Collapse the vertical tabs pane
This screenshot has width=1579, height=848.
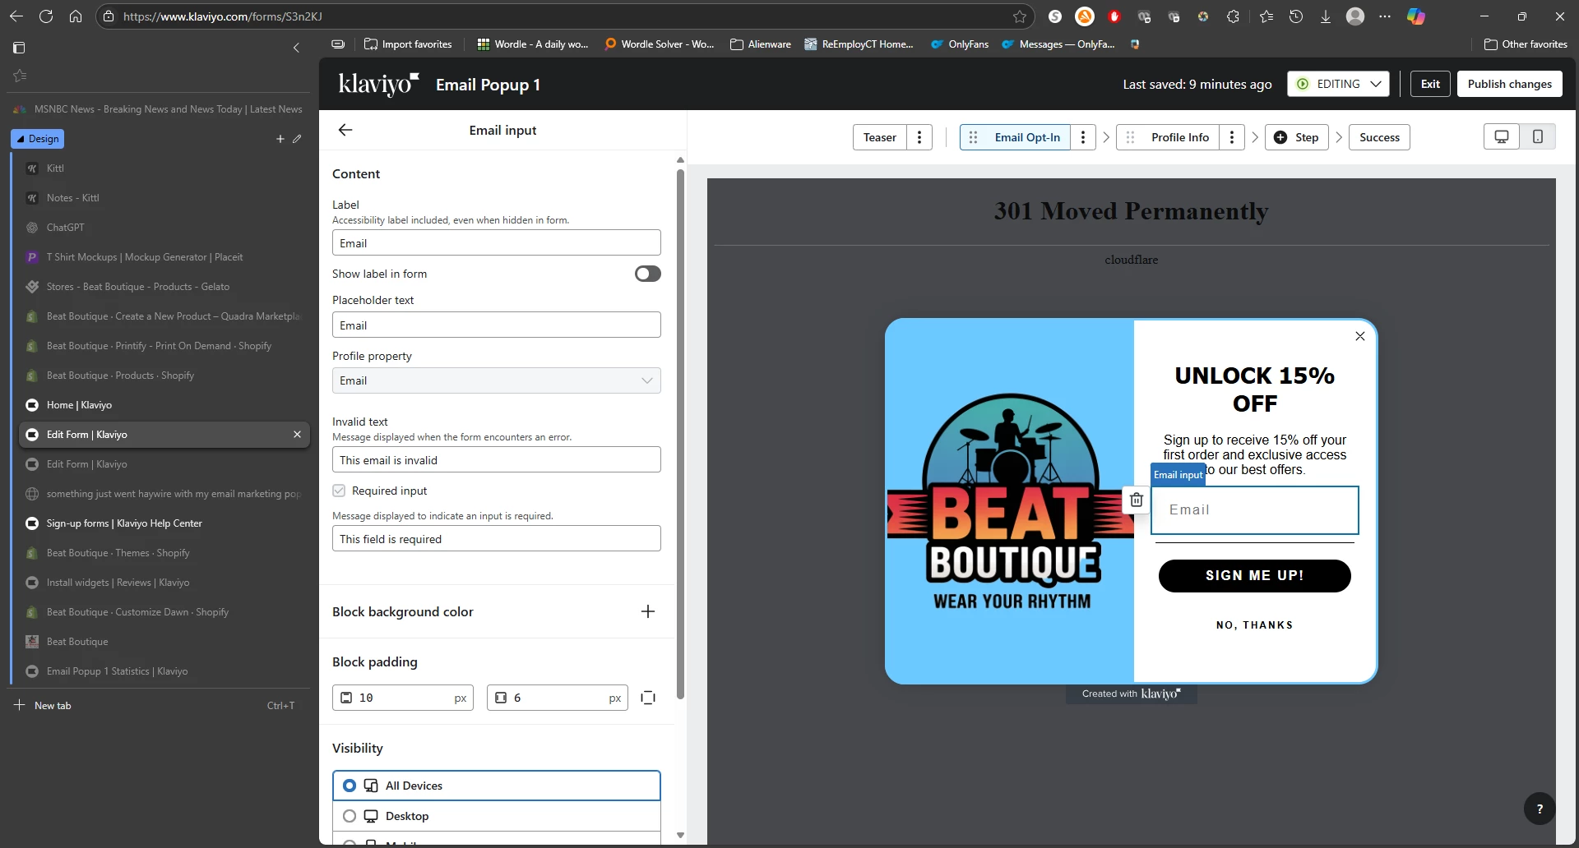[296, 48]
